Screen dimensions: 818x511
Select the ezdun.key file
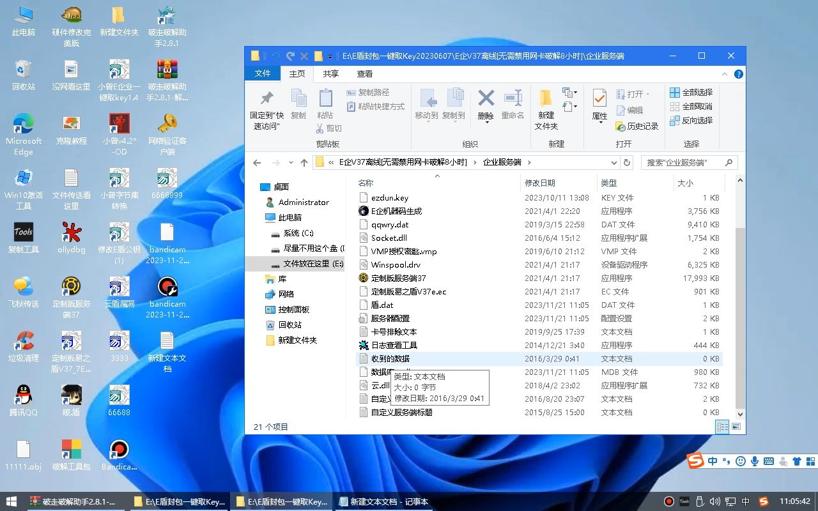tap(389, 198)
